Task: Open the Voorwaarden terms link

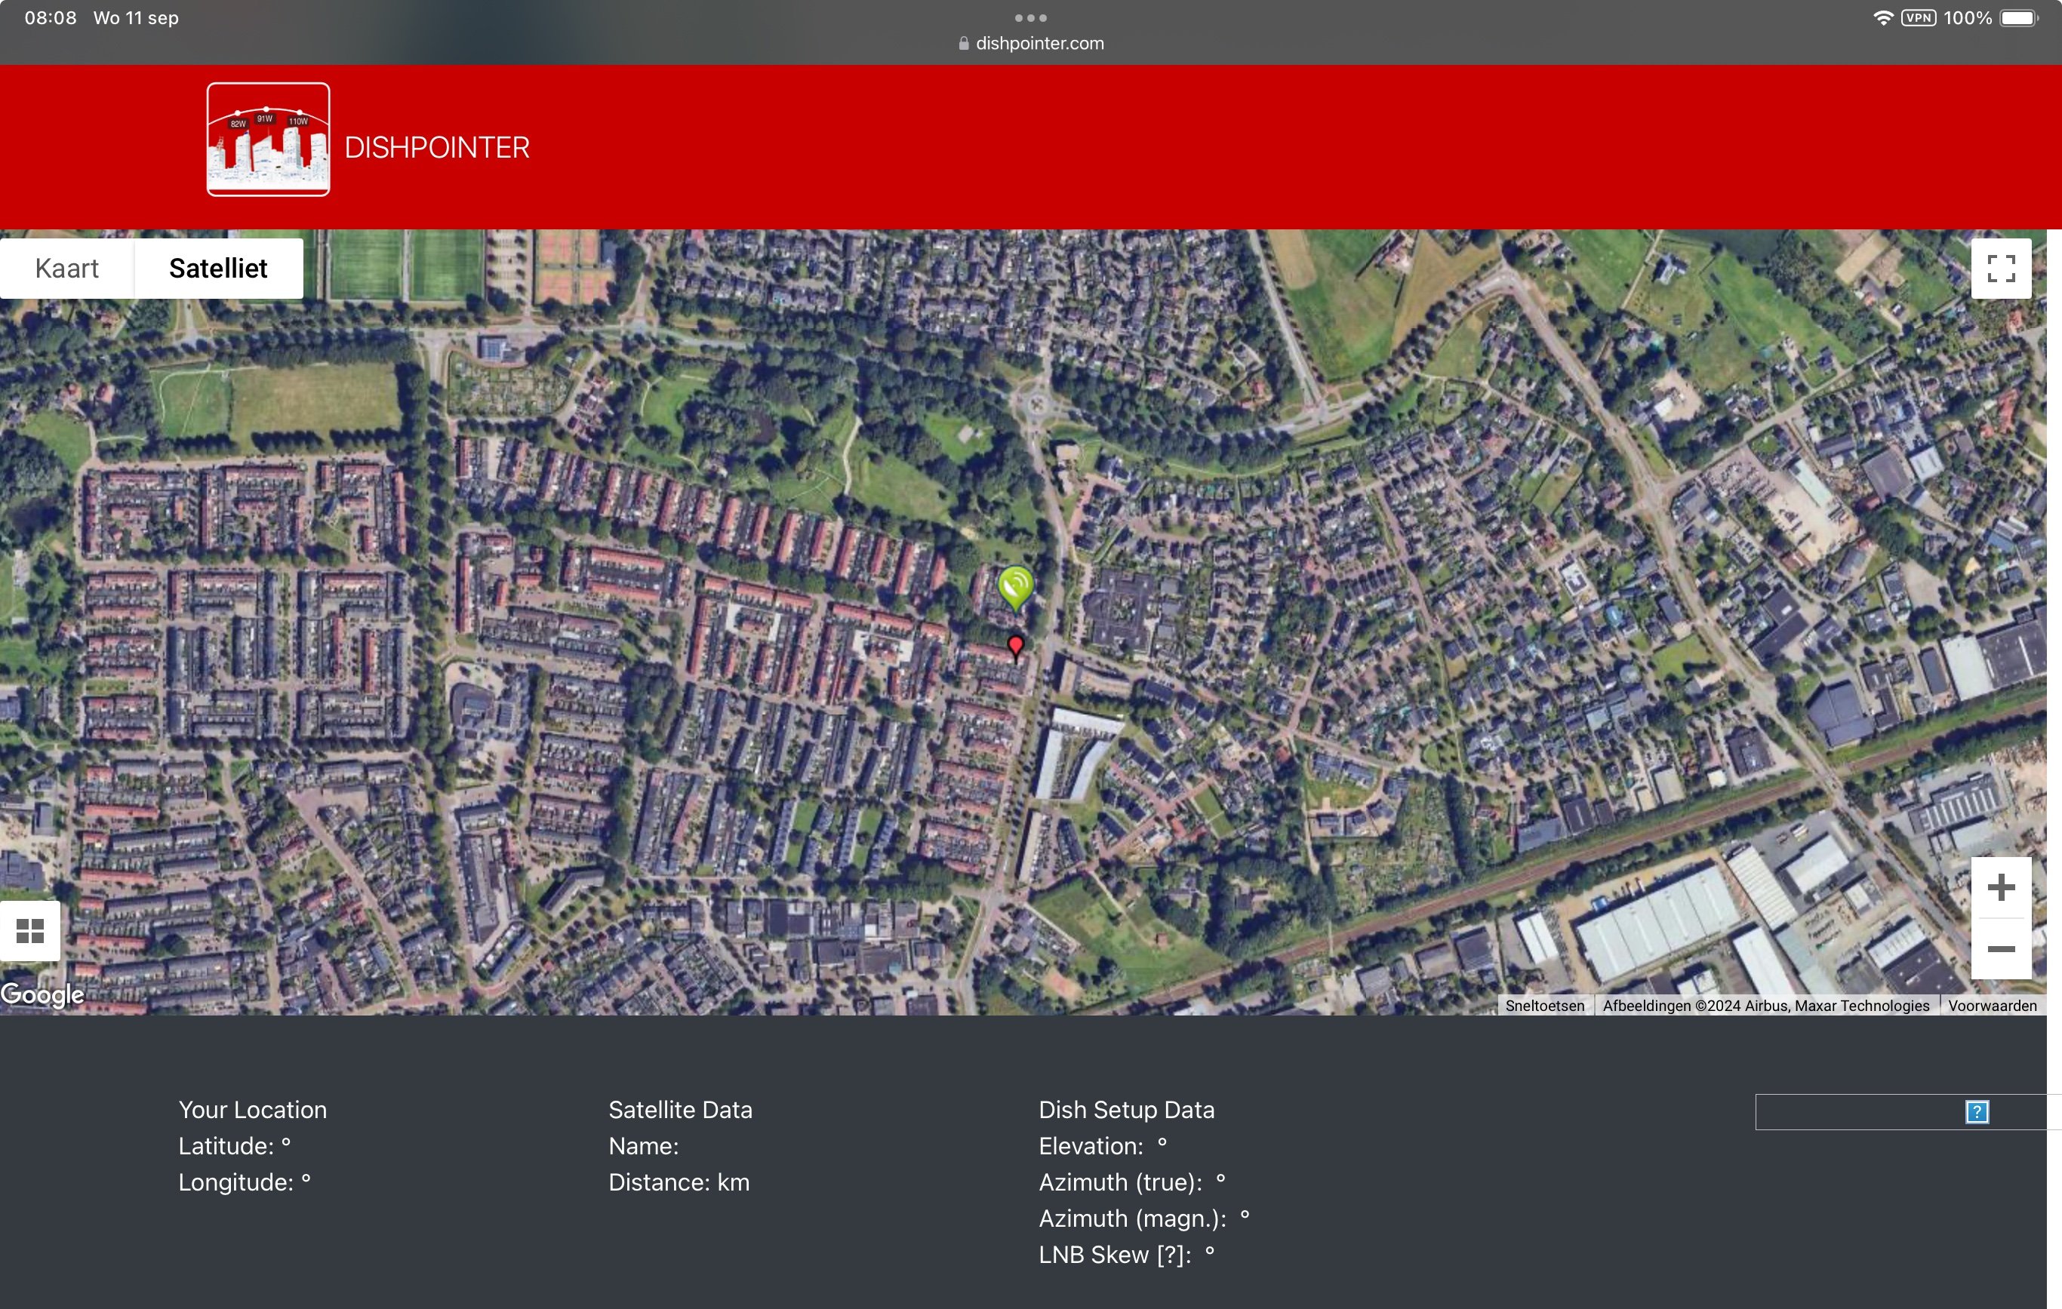Action: pos(1992,1006)
